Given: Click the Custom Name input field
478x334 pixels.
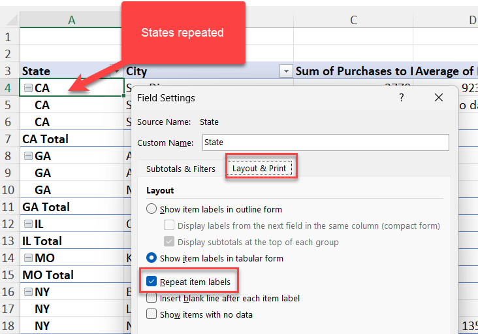Looking at the screenshot, I should click(326, 142).
